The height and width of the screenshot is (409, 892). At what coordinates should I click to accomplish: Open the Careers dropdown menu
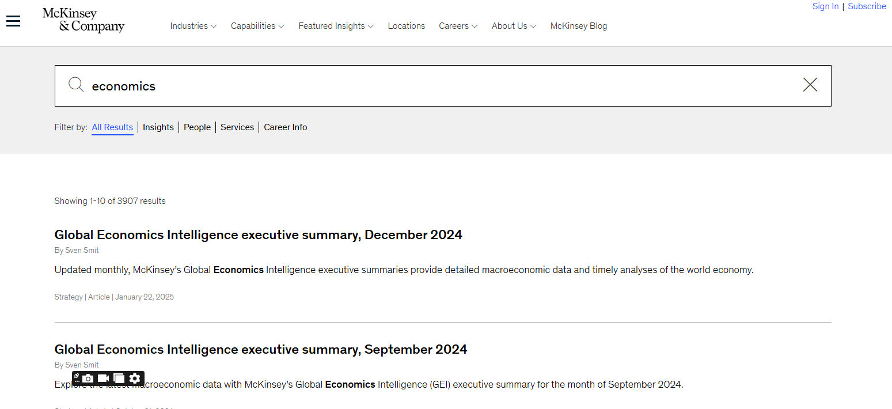coord(458,26)
